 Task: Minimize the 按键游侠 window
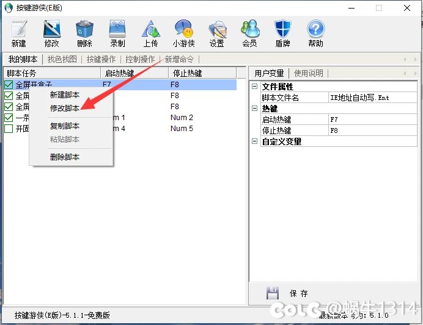tap(351, 8)
